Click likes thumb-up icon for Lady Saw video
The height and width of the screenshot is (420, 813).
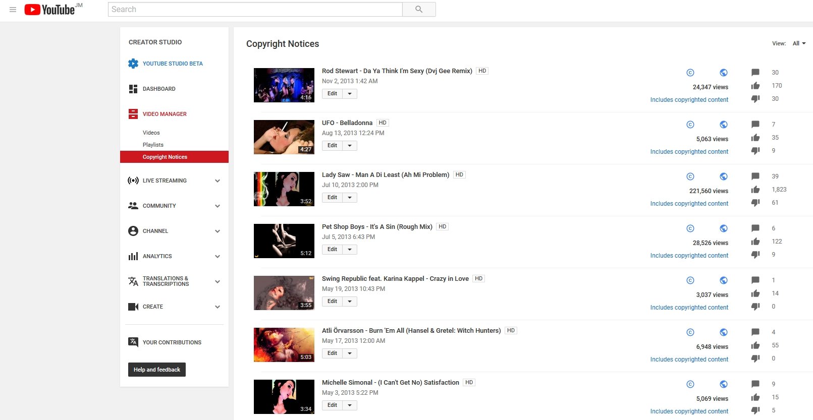click(755, 190)
